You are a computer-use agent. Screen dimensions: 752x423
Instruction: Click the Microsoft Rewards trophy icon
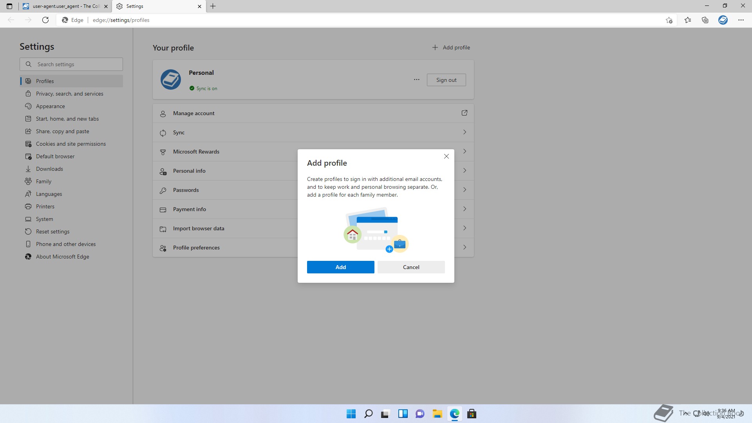click(x=163, y=152)
